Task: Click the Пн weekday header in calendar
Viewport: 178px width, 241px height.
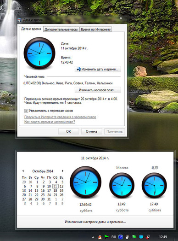Action: (24, 177)
